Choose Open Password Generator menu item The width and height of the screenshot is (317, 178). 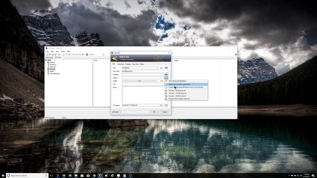click(186, 81)
